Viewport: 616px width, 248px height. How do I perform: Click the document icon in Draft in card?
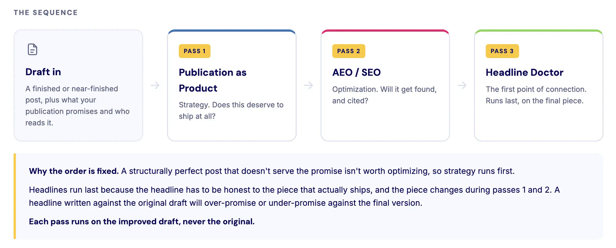pos(33,49)
